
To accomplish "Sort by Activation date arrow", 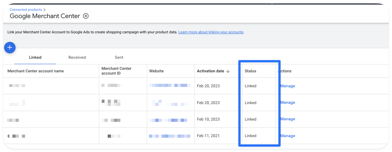I will pos(228,71).
